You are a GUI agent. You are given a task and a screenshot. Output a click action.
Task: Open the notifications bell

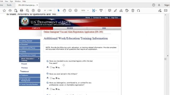(x=159, y=5)
